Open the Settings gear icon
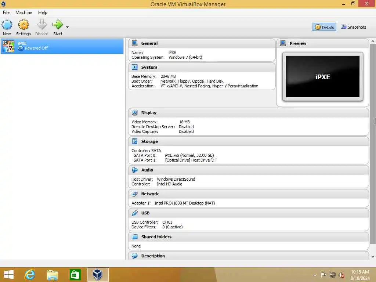The width and height of the screenshot is (376, 282). [23, 25]
